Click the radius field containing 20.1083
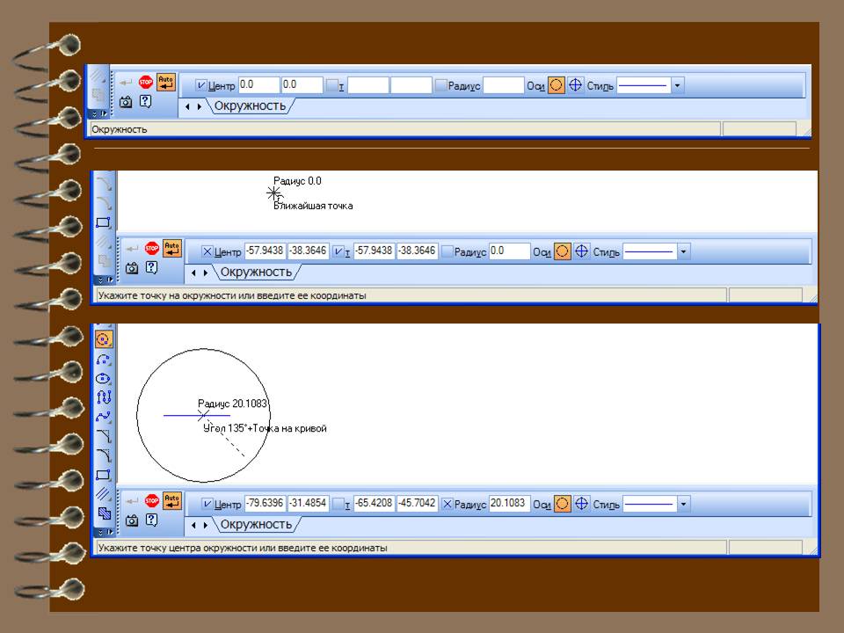 pos(509,505)
